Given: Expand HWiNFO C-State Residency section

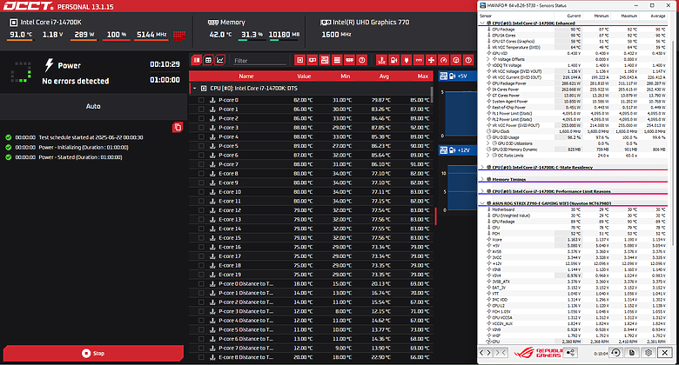Looking at the screenshot, I should (x=482, y=167).
